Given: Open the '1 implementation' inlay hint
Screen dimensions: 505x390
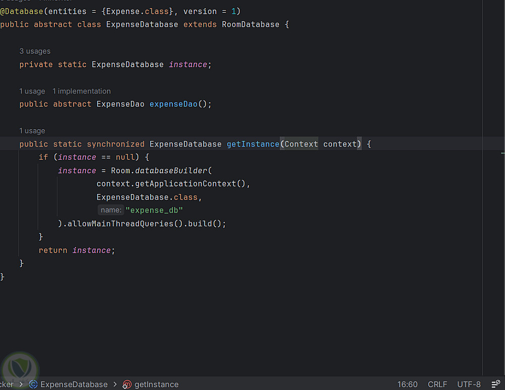Looking at the screenshot, I should pyautogui.click(x=81, y=91).
